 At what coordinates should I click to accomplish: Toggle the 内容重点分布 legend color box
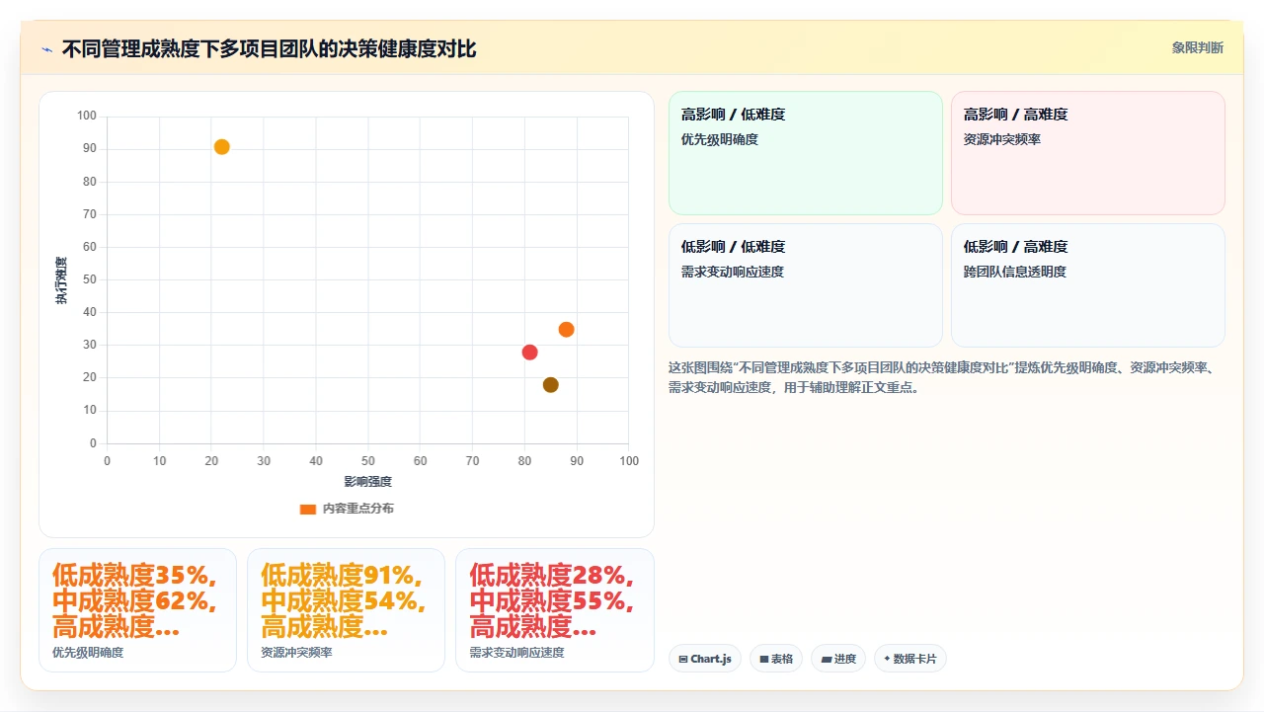click(x=308, y=509)
